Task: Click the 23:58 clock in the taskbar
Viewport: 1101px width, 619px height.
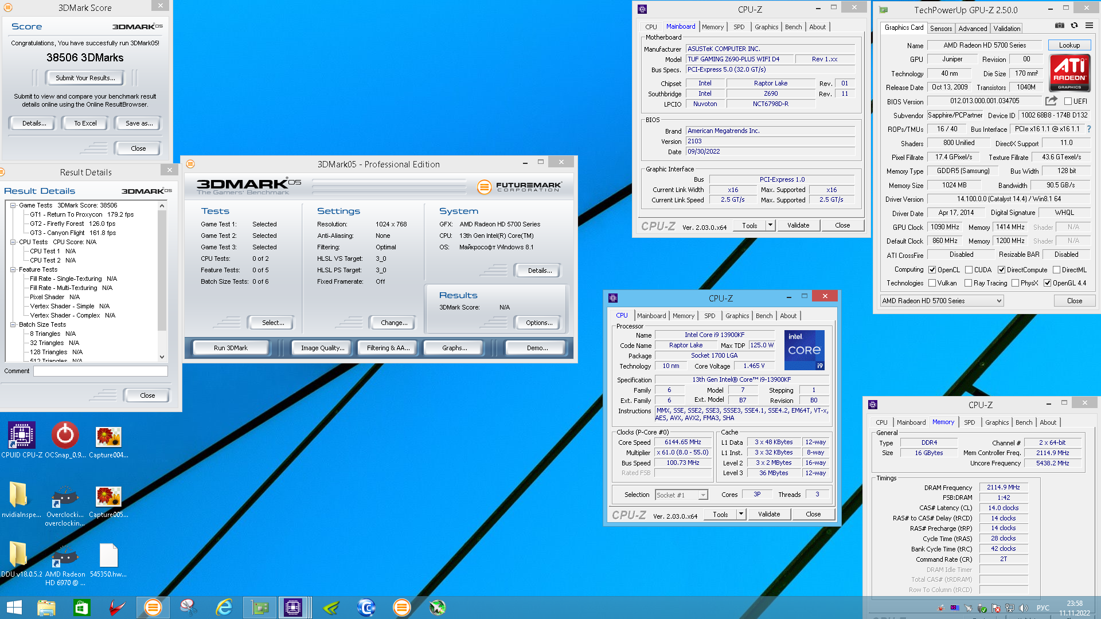Action: pos(1074,604)
